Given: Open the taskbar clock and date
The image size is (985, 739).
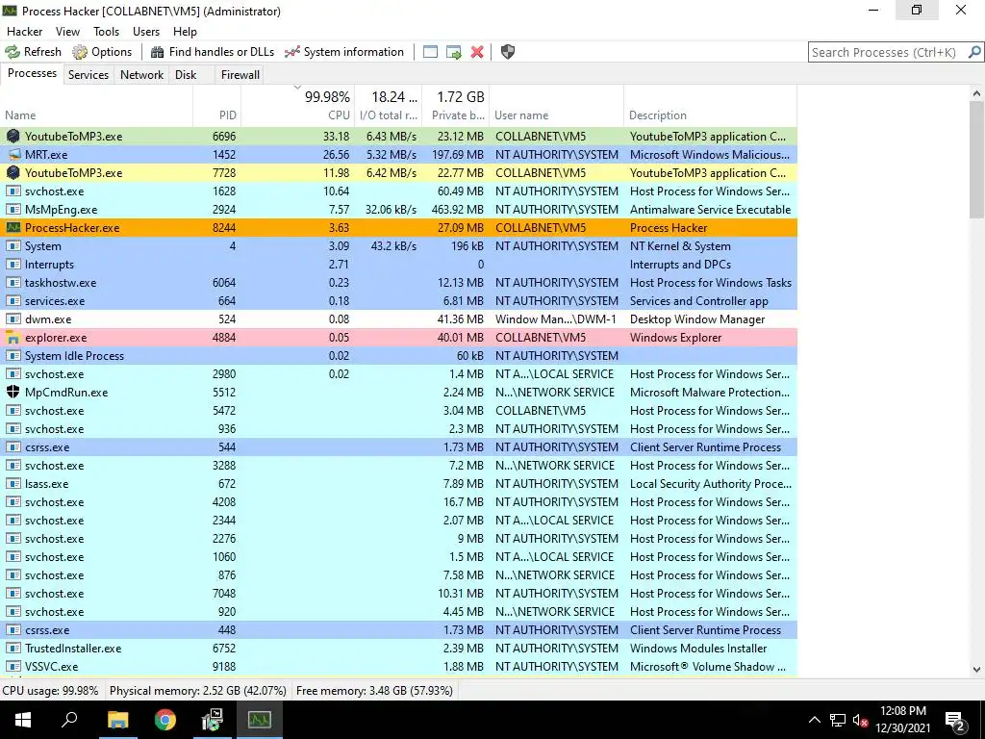Looking at the screenshot, I should (x=902, y=720).
